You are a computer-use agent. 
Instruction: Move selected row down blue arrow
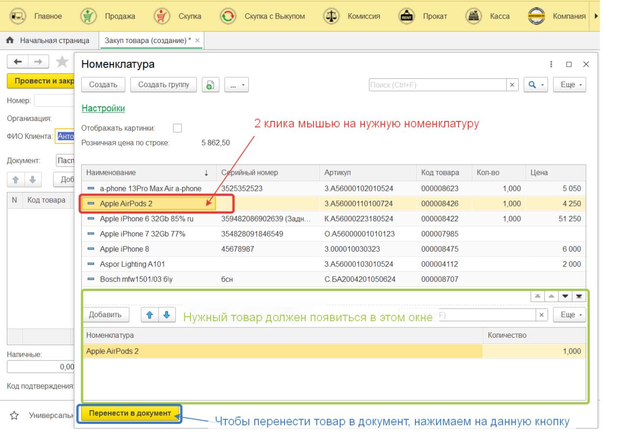[167, 315]
